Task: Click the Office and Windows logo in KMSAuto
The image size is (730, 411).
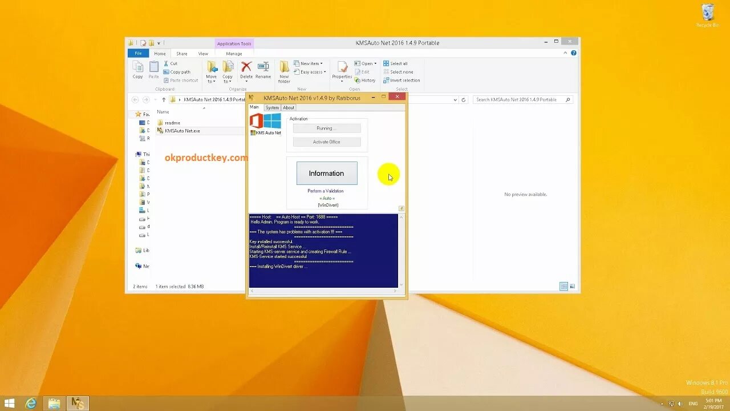Action: click(265, 121)
